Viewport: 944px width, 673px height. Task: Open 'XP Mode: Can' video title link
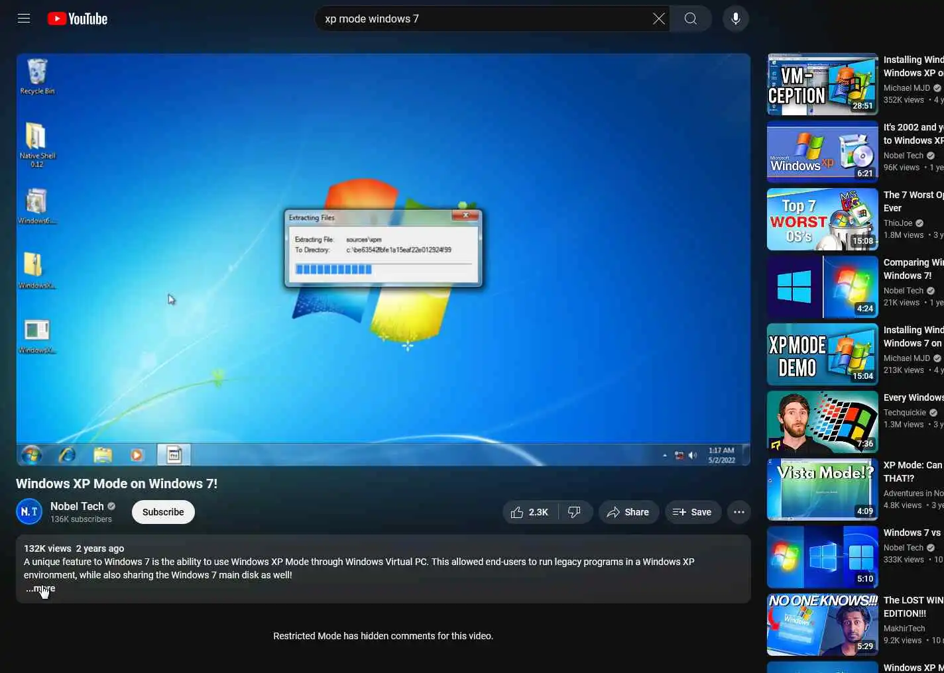(x=914, y=472)
